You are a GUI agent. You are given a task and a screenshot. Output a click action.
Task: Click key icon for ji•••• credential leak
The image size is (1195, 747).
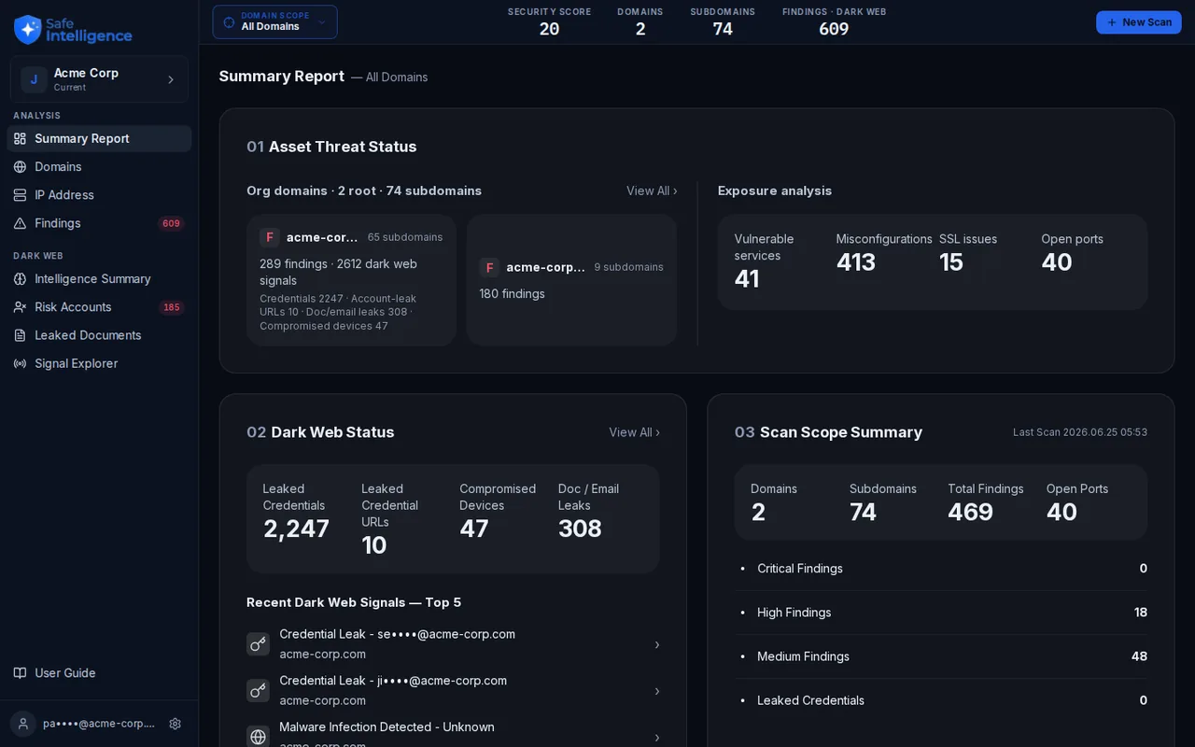pos(259,691)
